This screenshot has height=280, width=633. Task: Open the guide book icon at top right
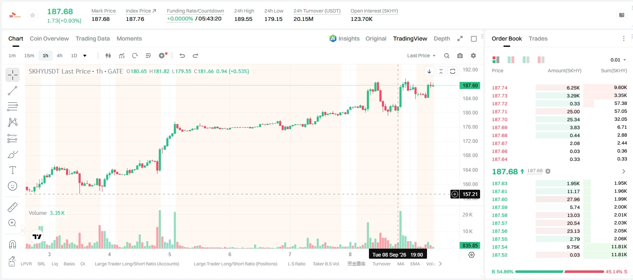pyautogui.click(x=622, y=15)
